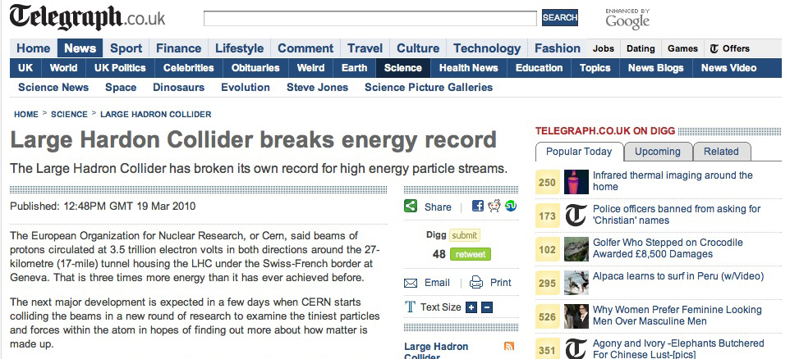Open the Education subsection
Viewport: 790px width, 359px height.
click(x=539, y=68)
